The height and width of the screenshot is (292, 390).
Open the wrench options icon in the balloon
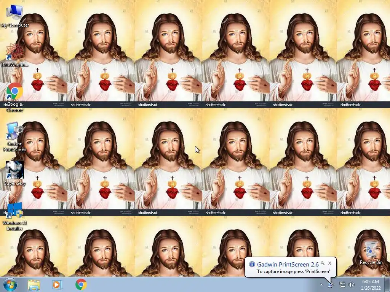323,263
